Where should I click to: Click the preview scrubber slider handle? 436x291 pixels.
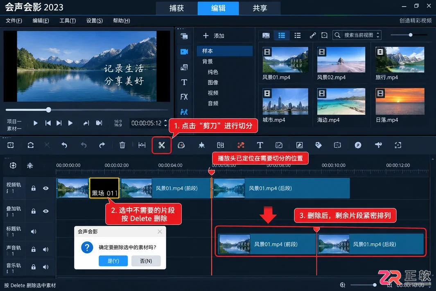coord(49,110)
